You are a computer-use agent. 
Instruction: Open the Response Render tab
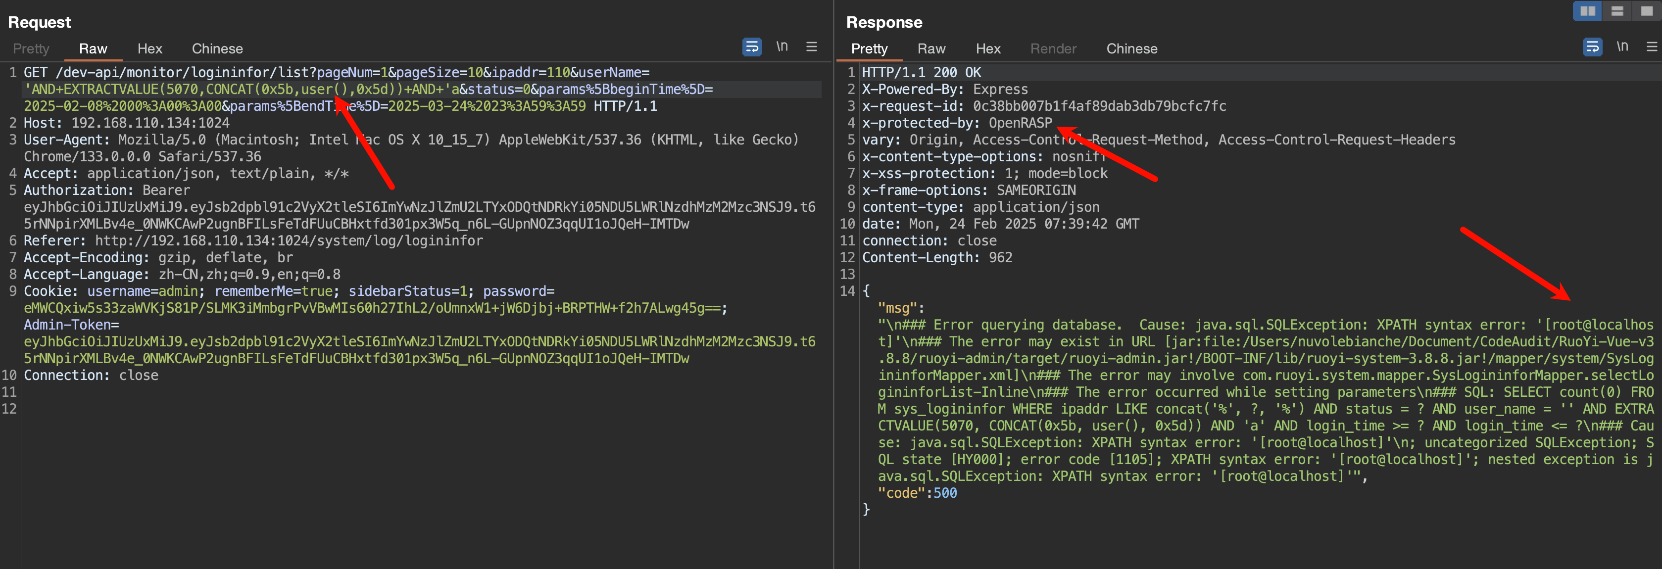(1053, 49)
